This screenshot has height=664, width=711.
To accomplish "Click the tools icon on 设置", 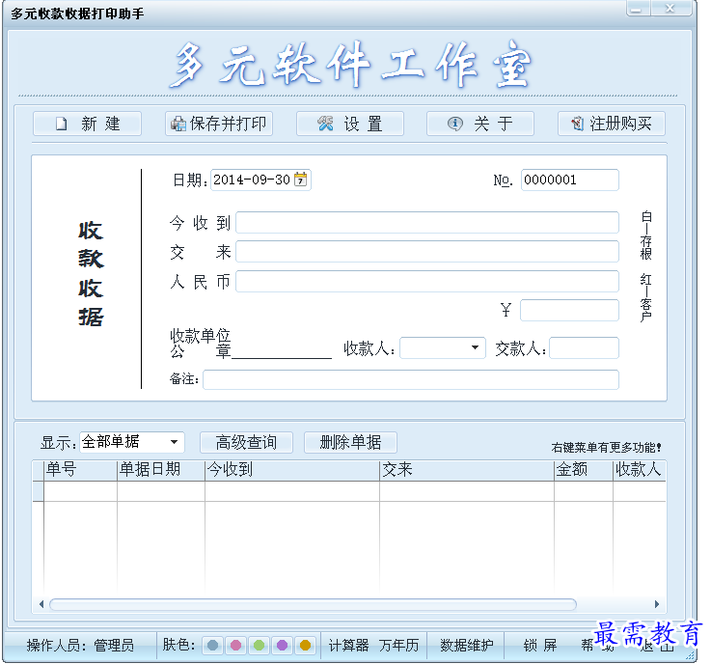I will [x=325, y=124].
